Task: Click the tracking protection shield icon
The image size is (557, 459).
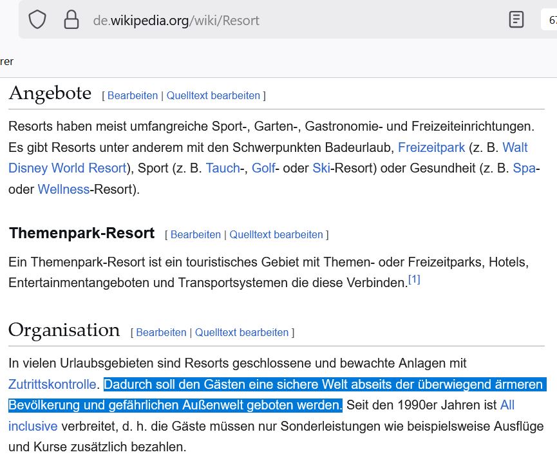Action: tap(37, 19)
